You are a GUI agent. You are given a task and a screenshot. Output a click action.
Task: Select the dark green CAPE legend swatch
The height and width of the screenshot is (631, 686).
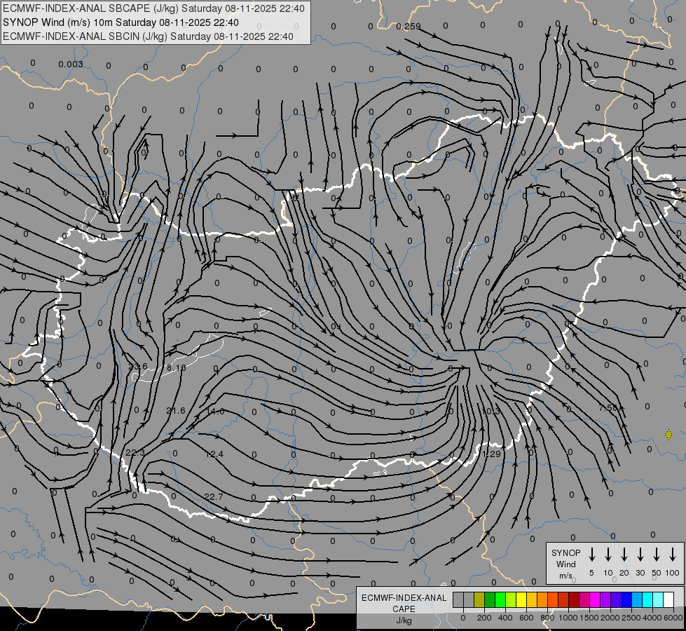(490, 599)
